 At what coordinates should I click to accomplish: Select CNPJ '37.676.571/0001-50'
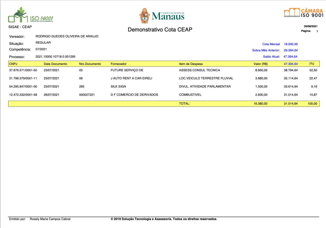(x=23, y=70)
